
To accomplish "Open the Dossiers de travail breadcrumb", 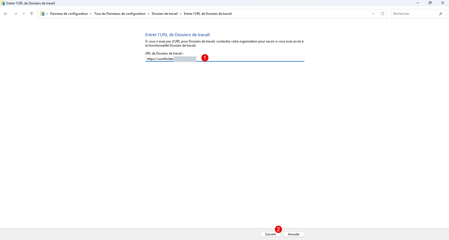I will pos(165,14).
